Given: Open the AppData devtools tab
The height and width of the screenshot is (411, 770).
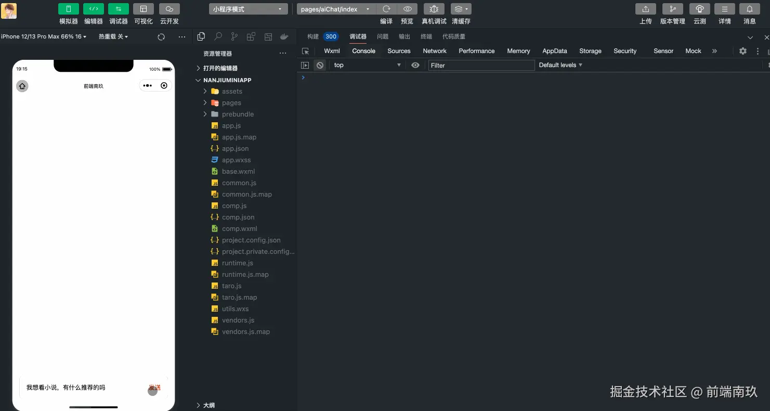Looking at the screenshot, I should [555, 51].
